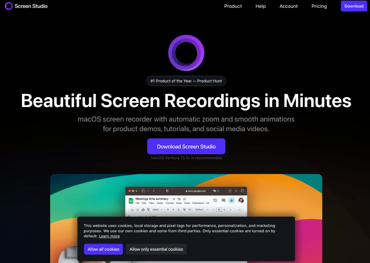The height and width of the screenshot is (263, 370).
Task: Collapse the Sheets menus with the up chevron
Action: tap(240, 210)
